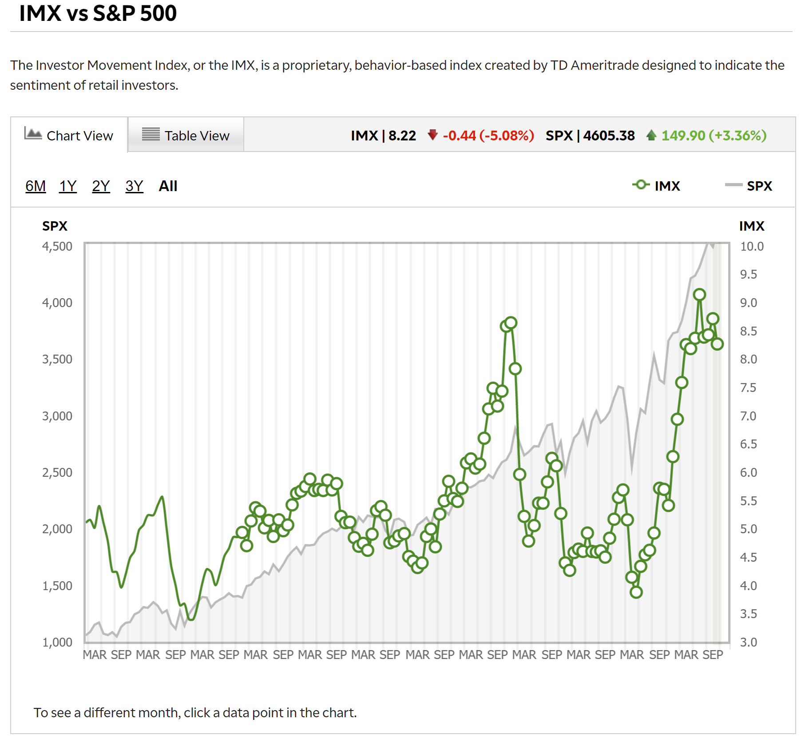Click the last IMX data point on the chart
The image size is (801, 739).
717,344
